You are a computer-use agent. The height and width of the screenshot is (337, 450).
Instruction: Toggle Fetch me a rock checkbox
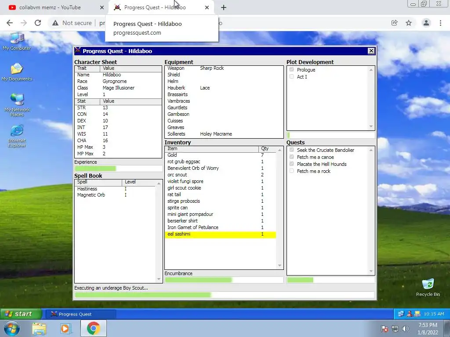(292, 171)
